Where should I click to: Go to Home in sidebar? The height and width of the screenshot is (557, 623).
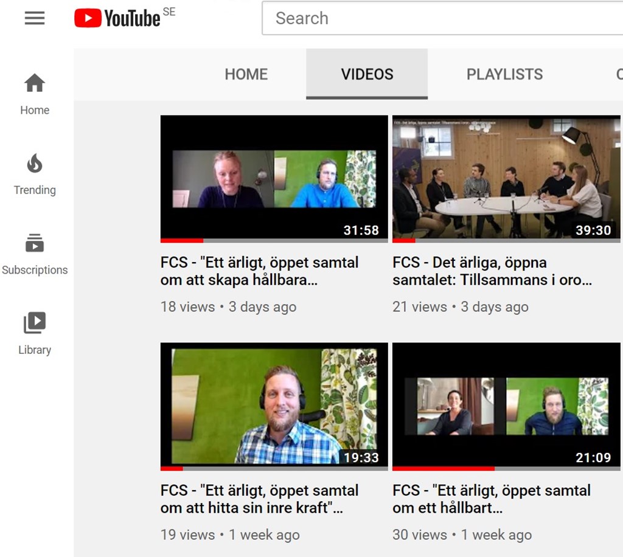coord(35,94)
